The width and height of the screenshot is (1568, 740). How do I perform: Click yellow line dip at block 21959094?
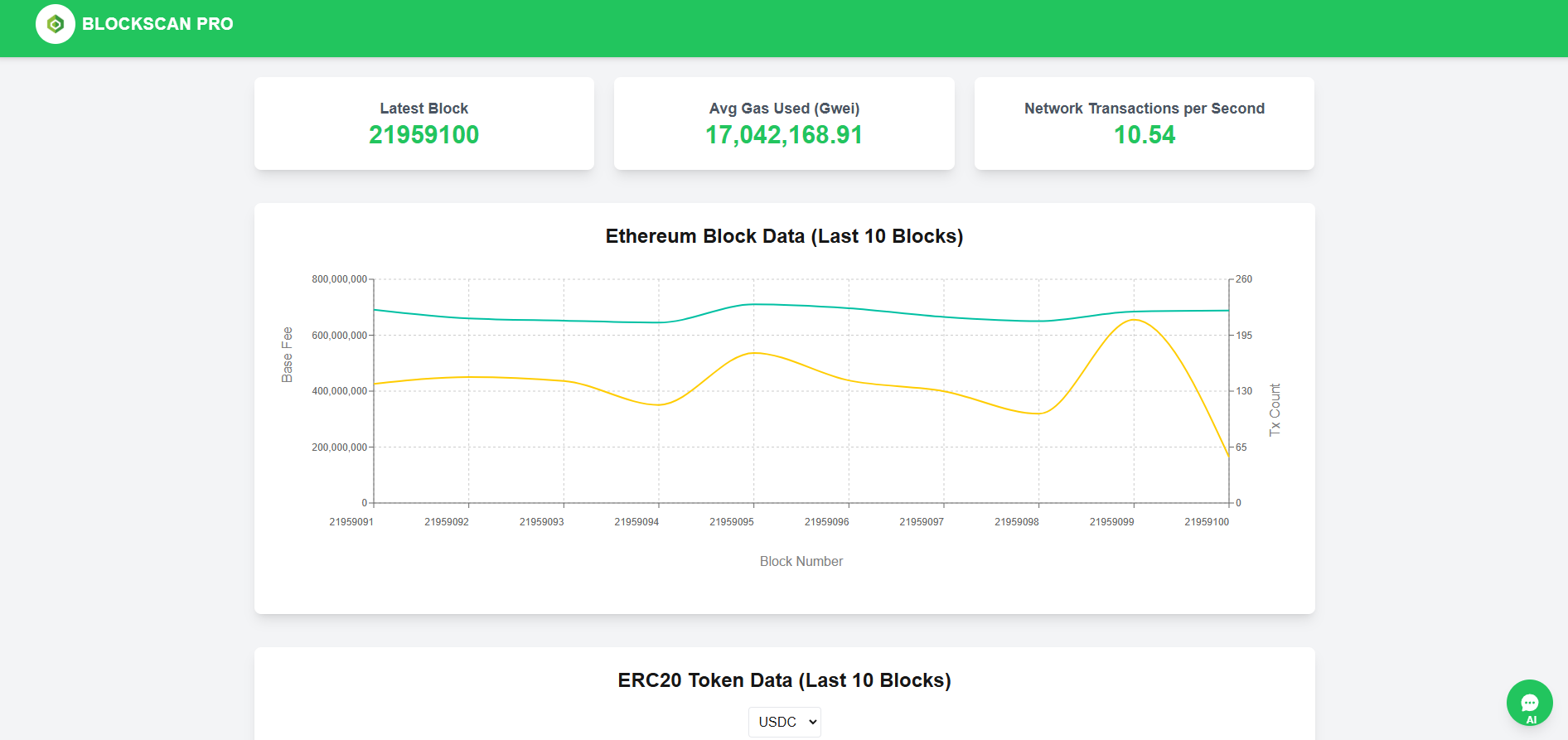tap(659, 405)
